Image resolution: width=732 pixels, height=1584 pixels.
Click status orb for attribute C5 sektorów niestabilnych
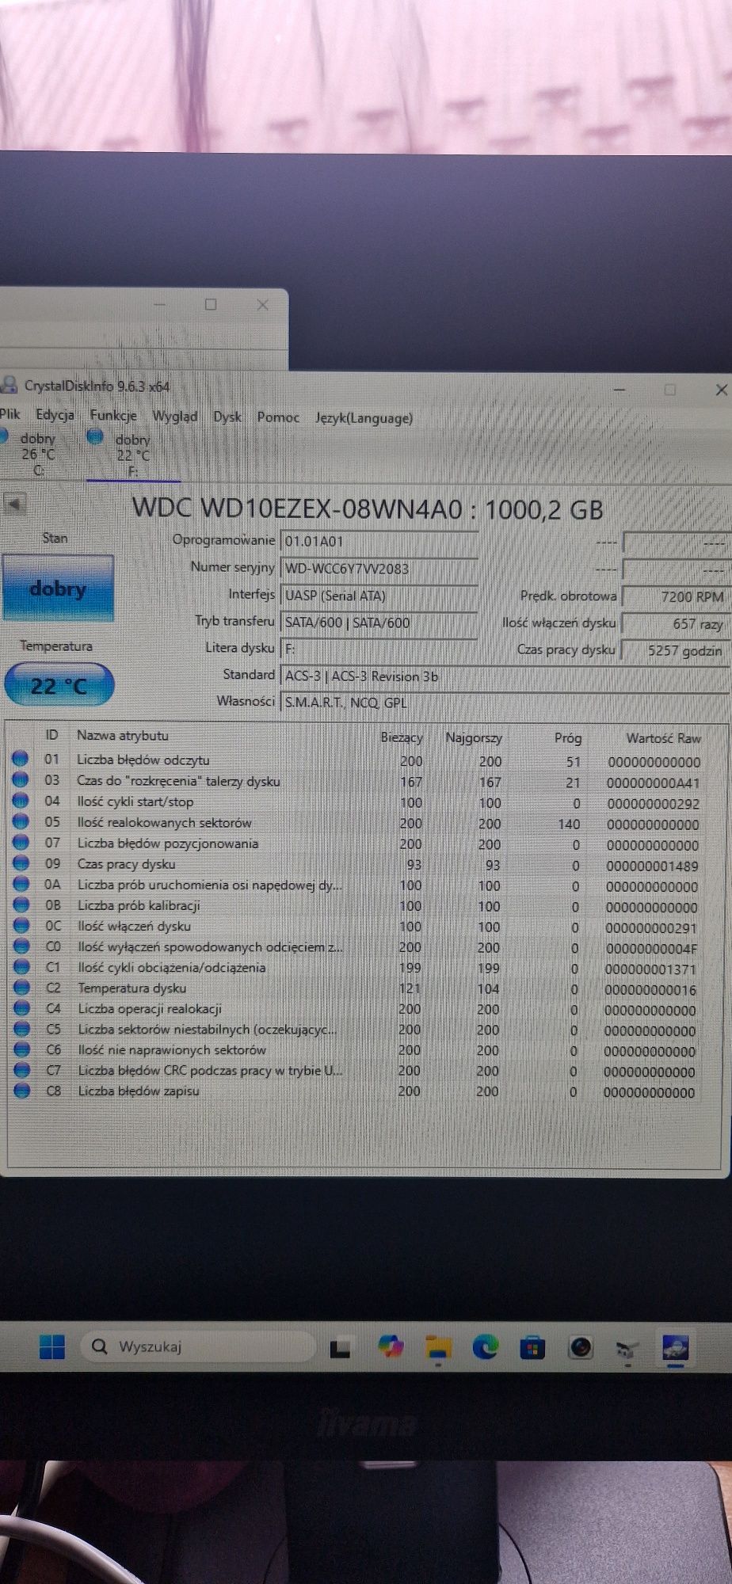click(x=21, y=1029)
